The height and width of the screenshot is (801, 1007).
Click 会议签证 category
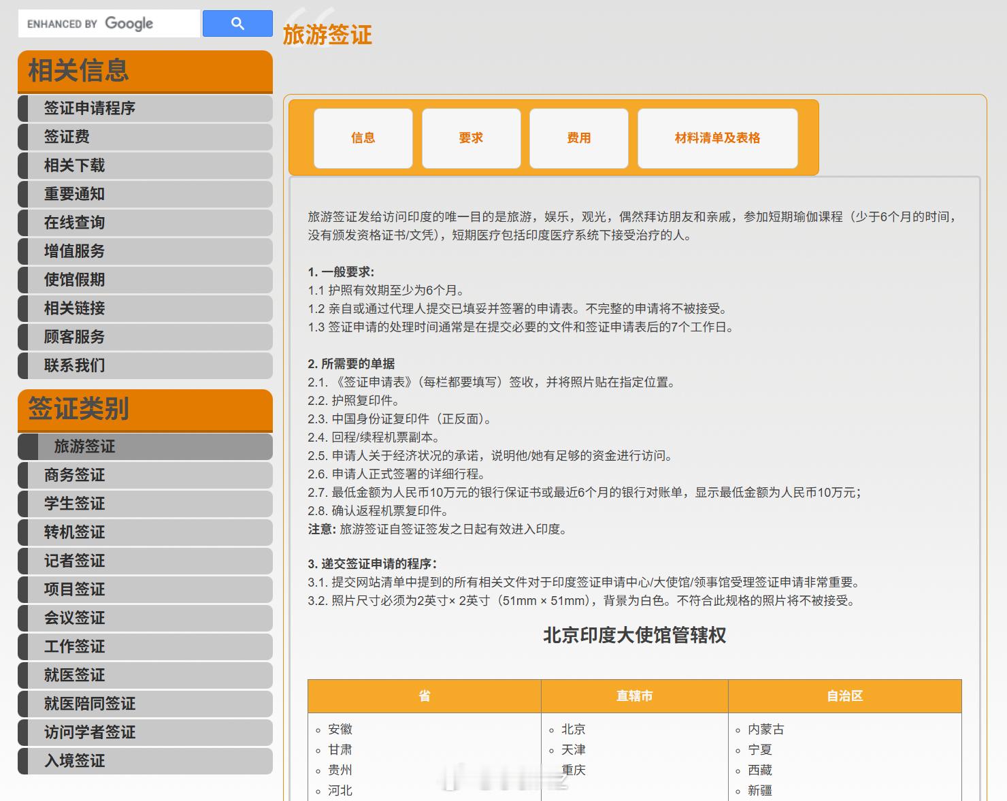click(145, 618)
